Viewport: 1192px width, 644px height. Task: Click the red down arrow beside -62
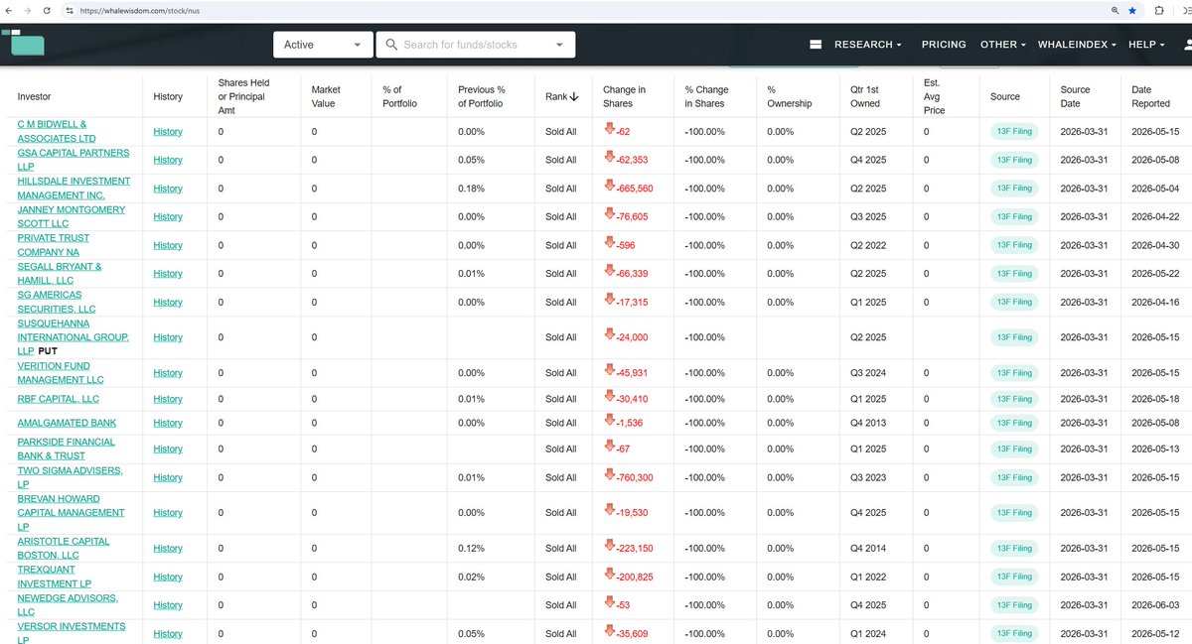pyautogui.click(x=609, y=130)
